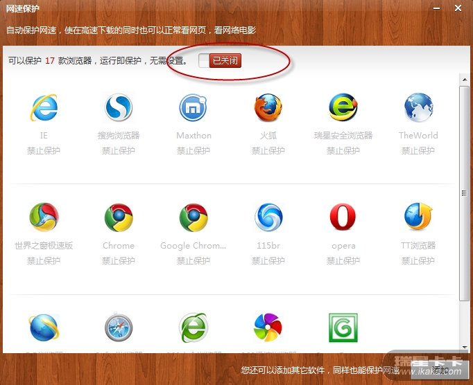473x385 pixels.
Task: Close the 网速保护 window
Action: tap(458, 8)
